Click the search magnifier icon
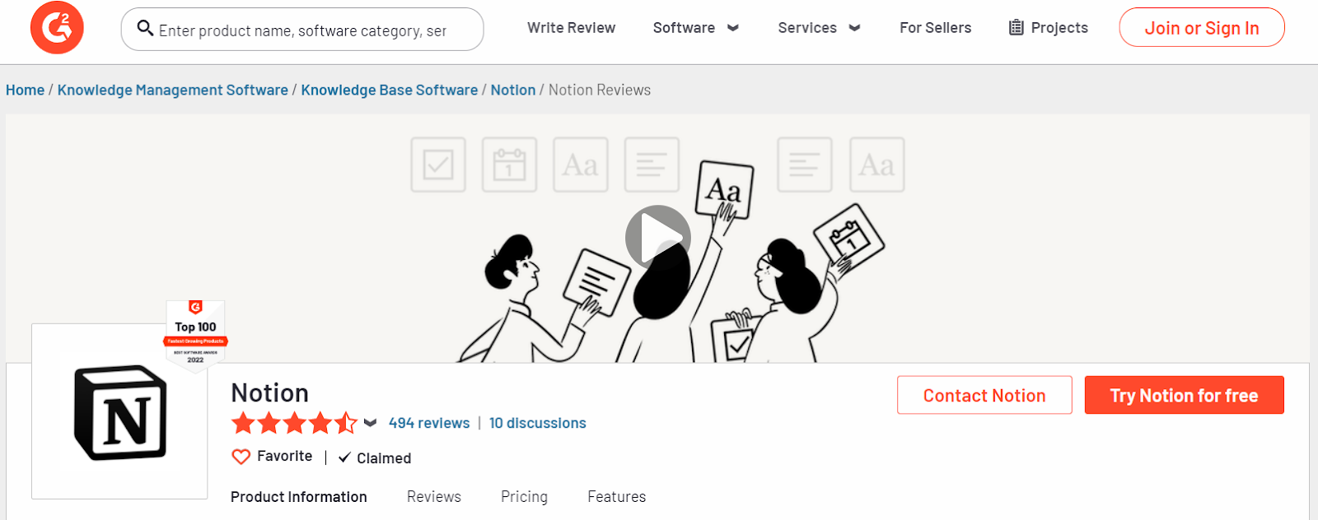 coord(145,29)
